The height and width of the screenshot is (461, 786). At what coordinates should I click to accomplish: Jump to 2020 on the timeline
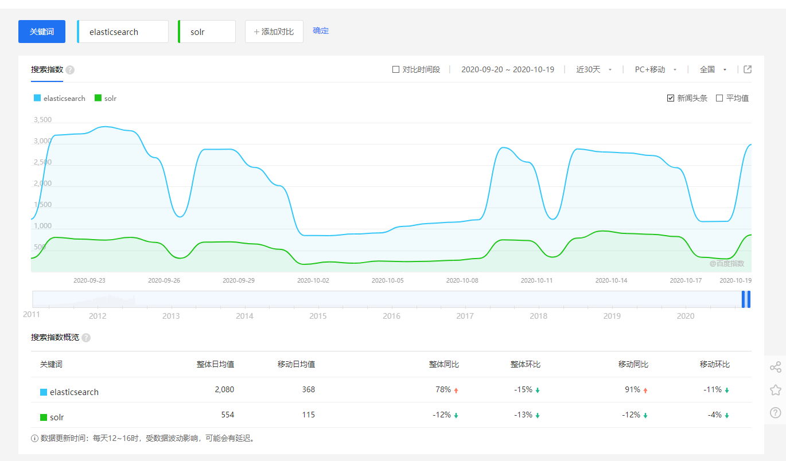(x=686, y=316)
